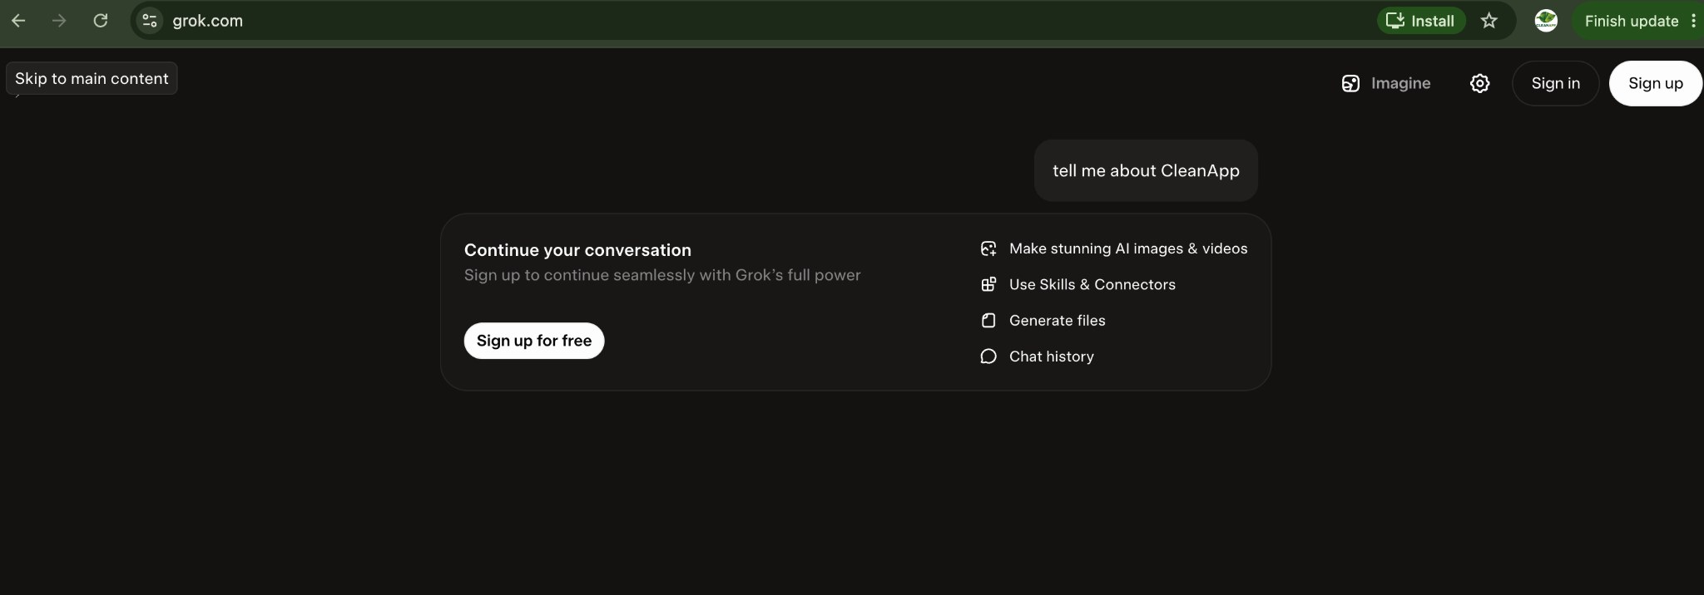
Task: Open Chrome three-dot menu beside Finish update
Action: pyautogui.click(x=1693, y=21)
